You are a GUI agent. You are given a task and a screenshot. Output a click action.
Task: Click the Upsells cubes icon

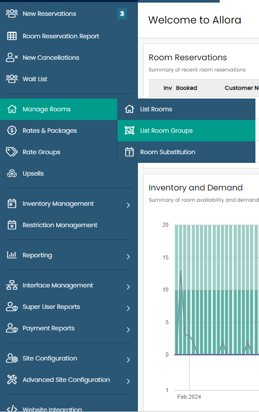point(12,174)
